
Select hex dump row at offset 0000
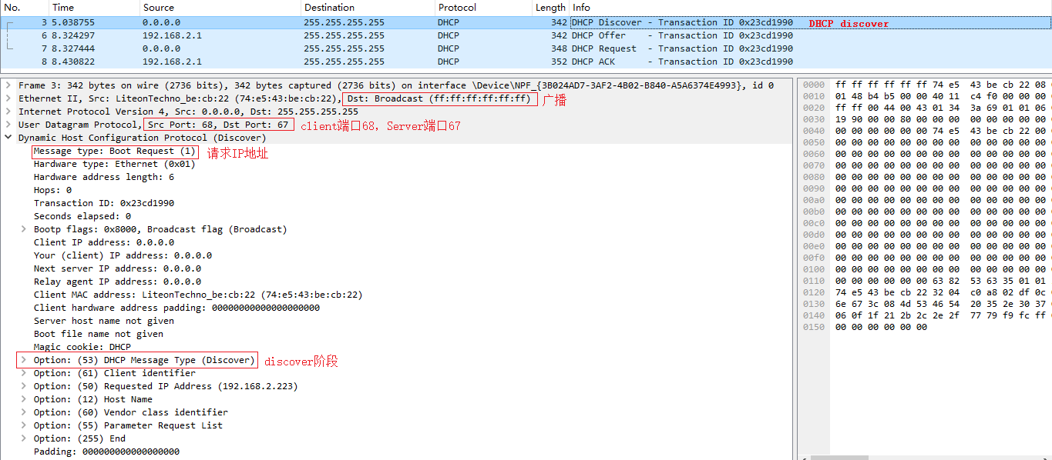925,85
